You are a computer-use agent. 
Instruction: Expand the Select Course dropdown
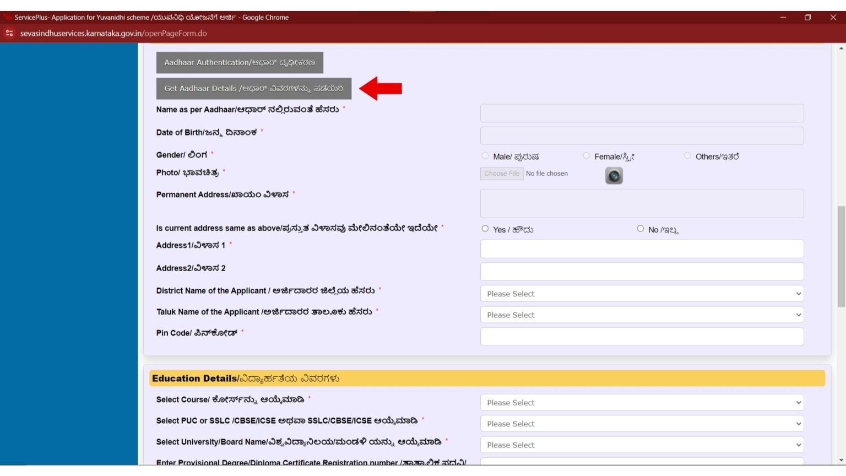tap(642, 403)
